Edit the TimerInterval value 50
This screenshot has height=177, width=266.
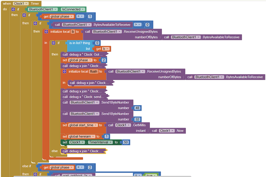click(x=126, y=142)
